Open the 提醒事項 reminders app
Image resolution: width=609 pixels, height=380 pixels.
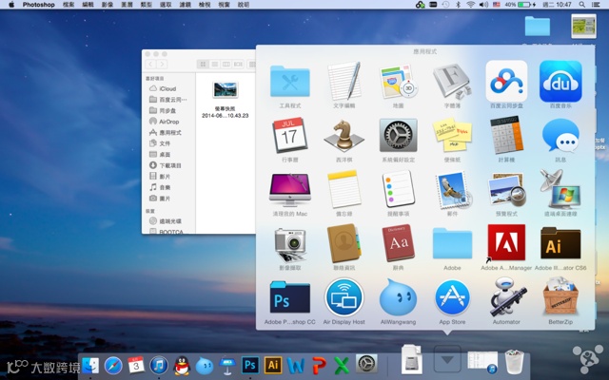tap(398, 189)
